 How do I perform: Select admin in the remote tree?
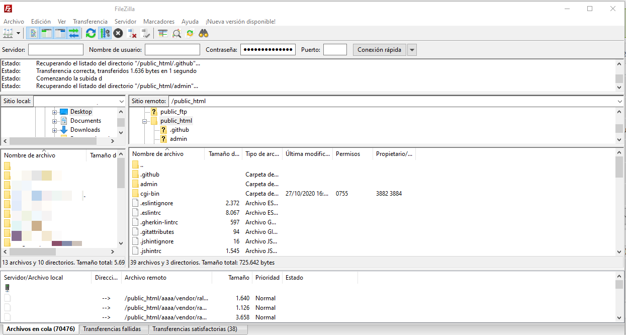coord(178,139)
